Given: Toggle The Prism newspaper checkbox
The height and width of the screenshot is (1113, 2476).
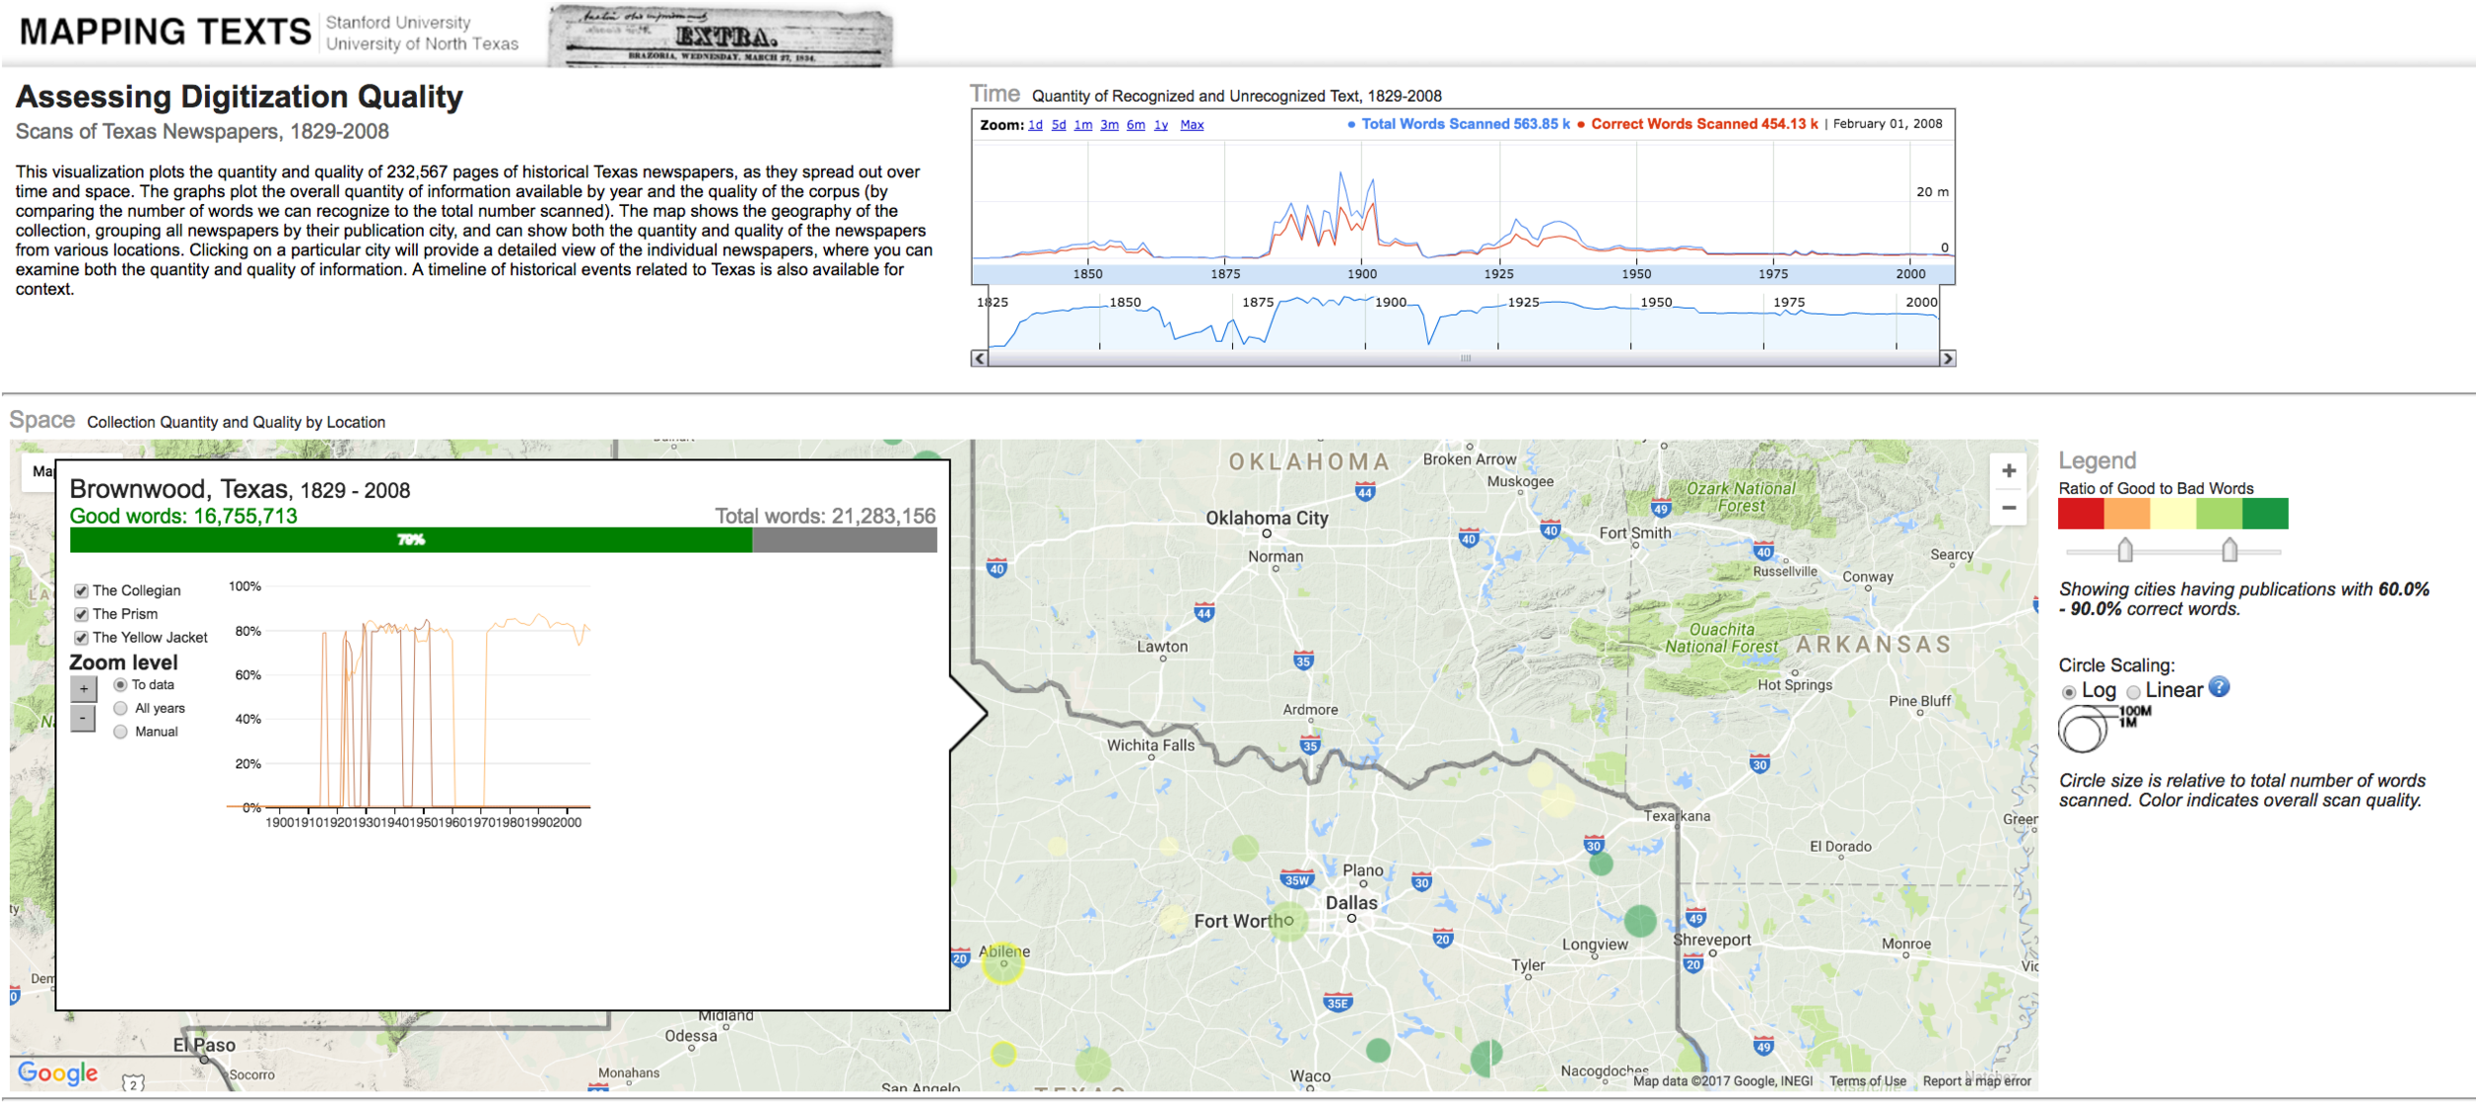Looking at the screenshot, I should pyautogui.click(x=81, y=615).
